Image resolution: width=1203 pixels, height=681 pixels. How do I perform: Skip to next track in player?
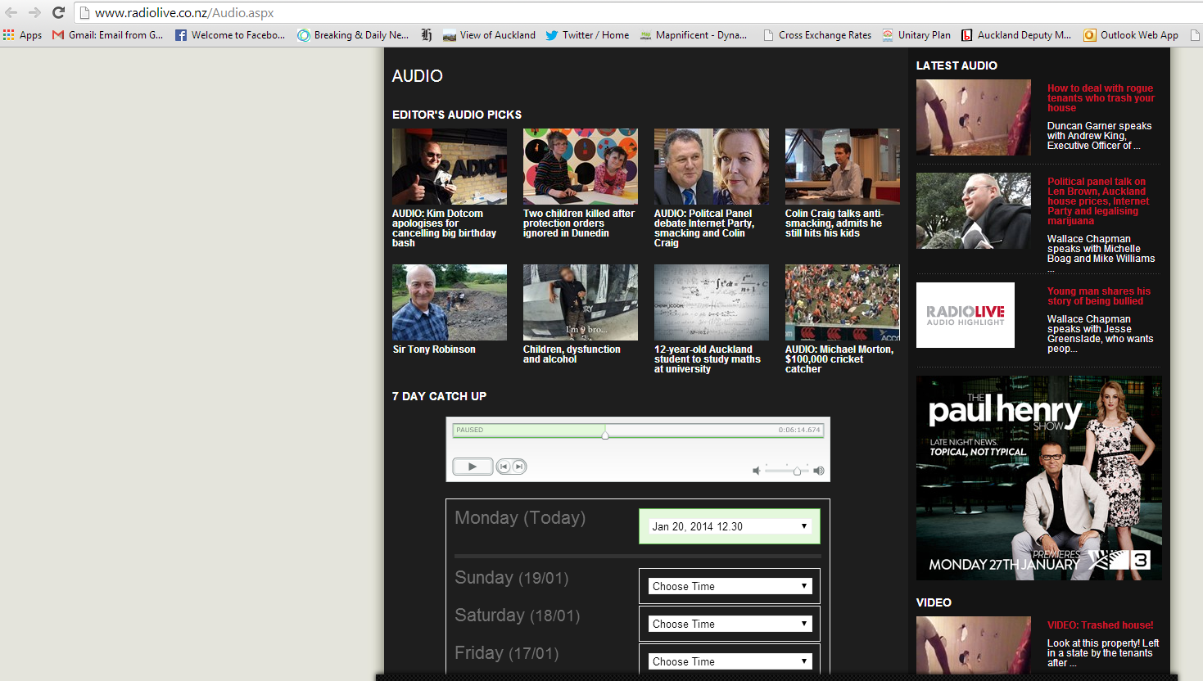point(518,467)
